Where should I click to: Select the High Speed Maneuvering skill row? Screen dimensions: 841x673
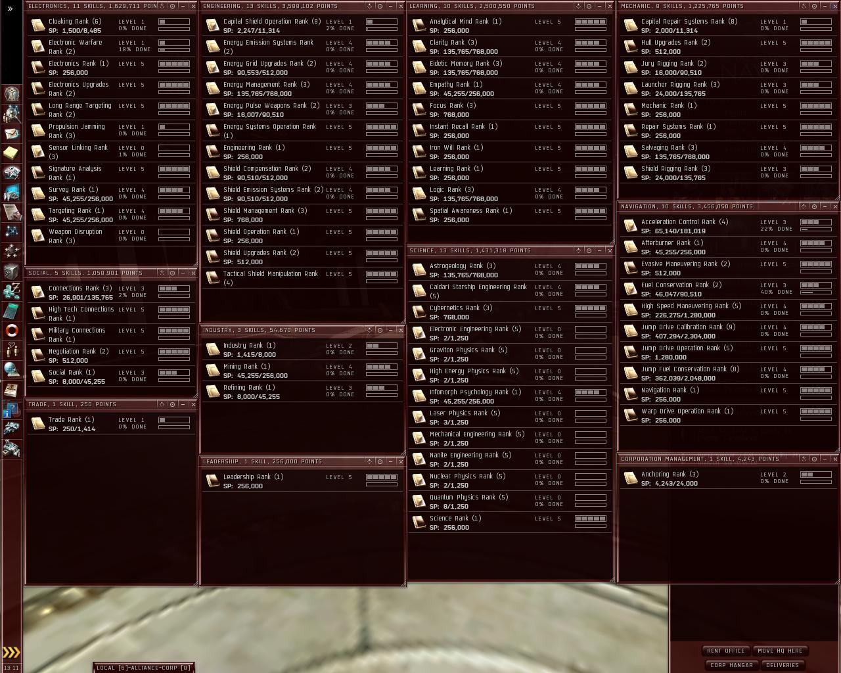728,310
